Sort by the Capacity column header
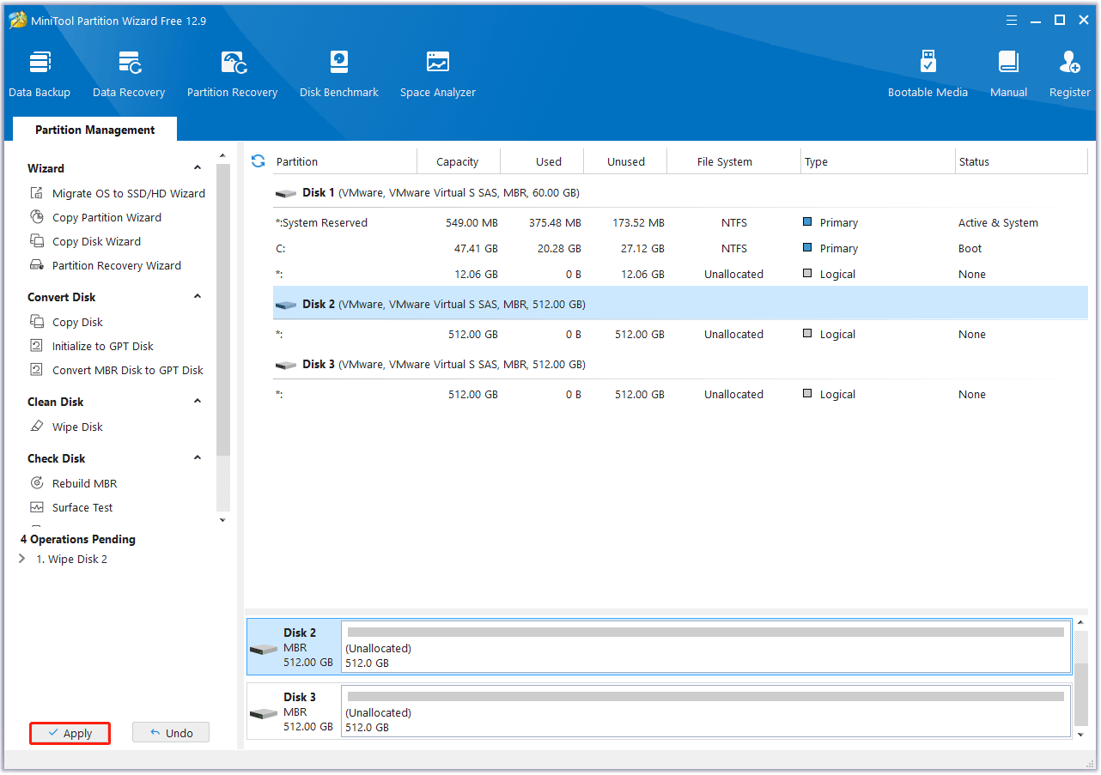 [x=458, y=161]
